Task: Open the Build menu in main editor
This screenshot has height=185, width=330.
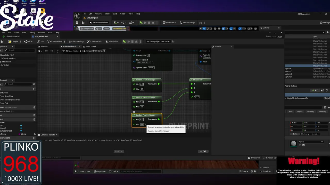Action: pos(115,14)
